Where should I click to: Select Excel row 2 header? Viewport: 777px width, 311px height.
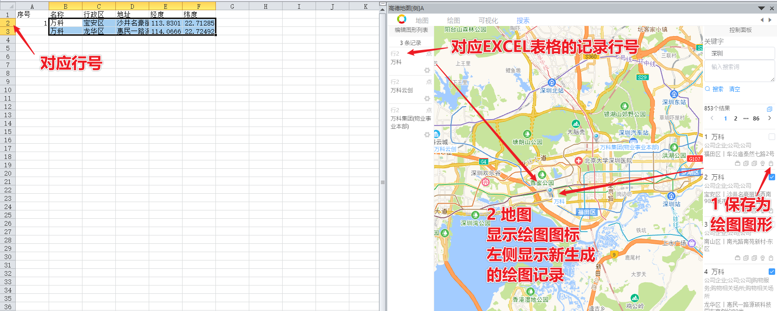(x=8, y=23)
